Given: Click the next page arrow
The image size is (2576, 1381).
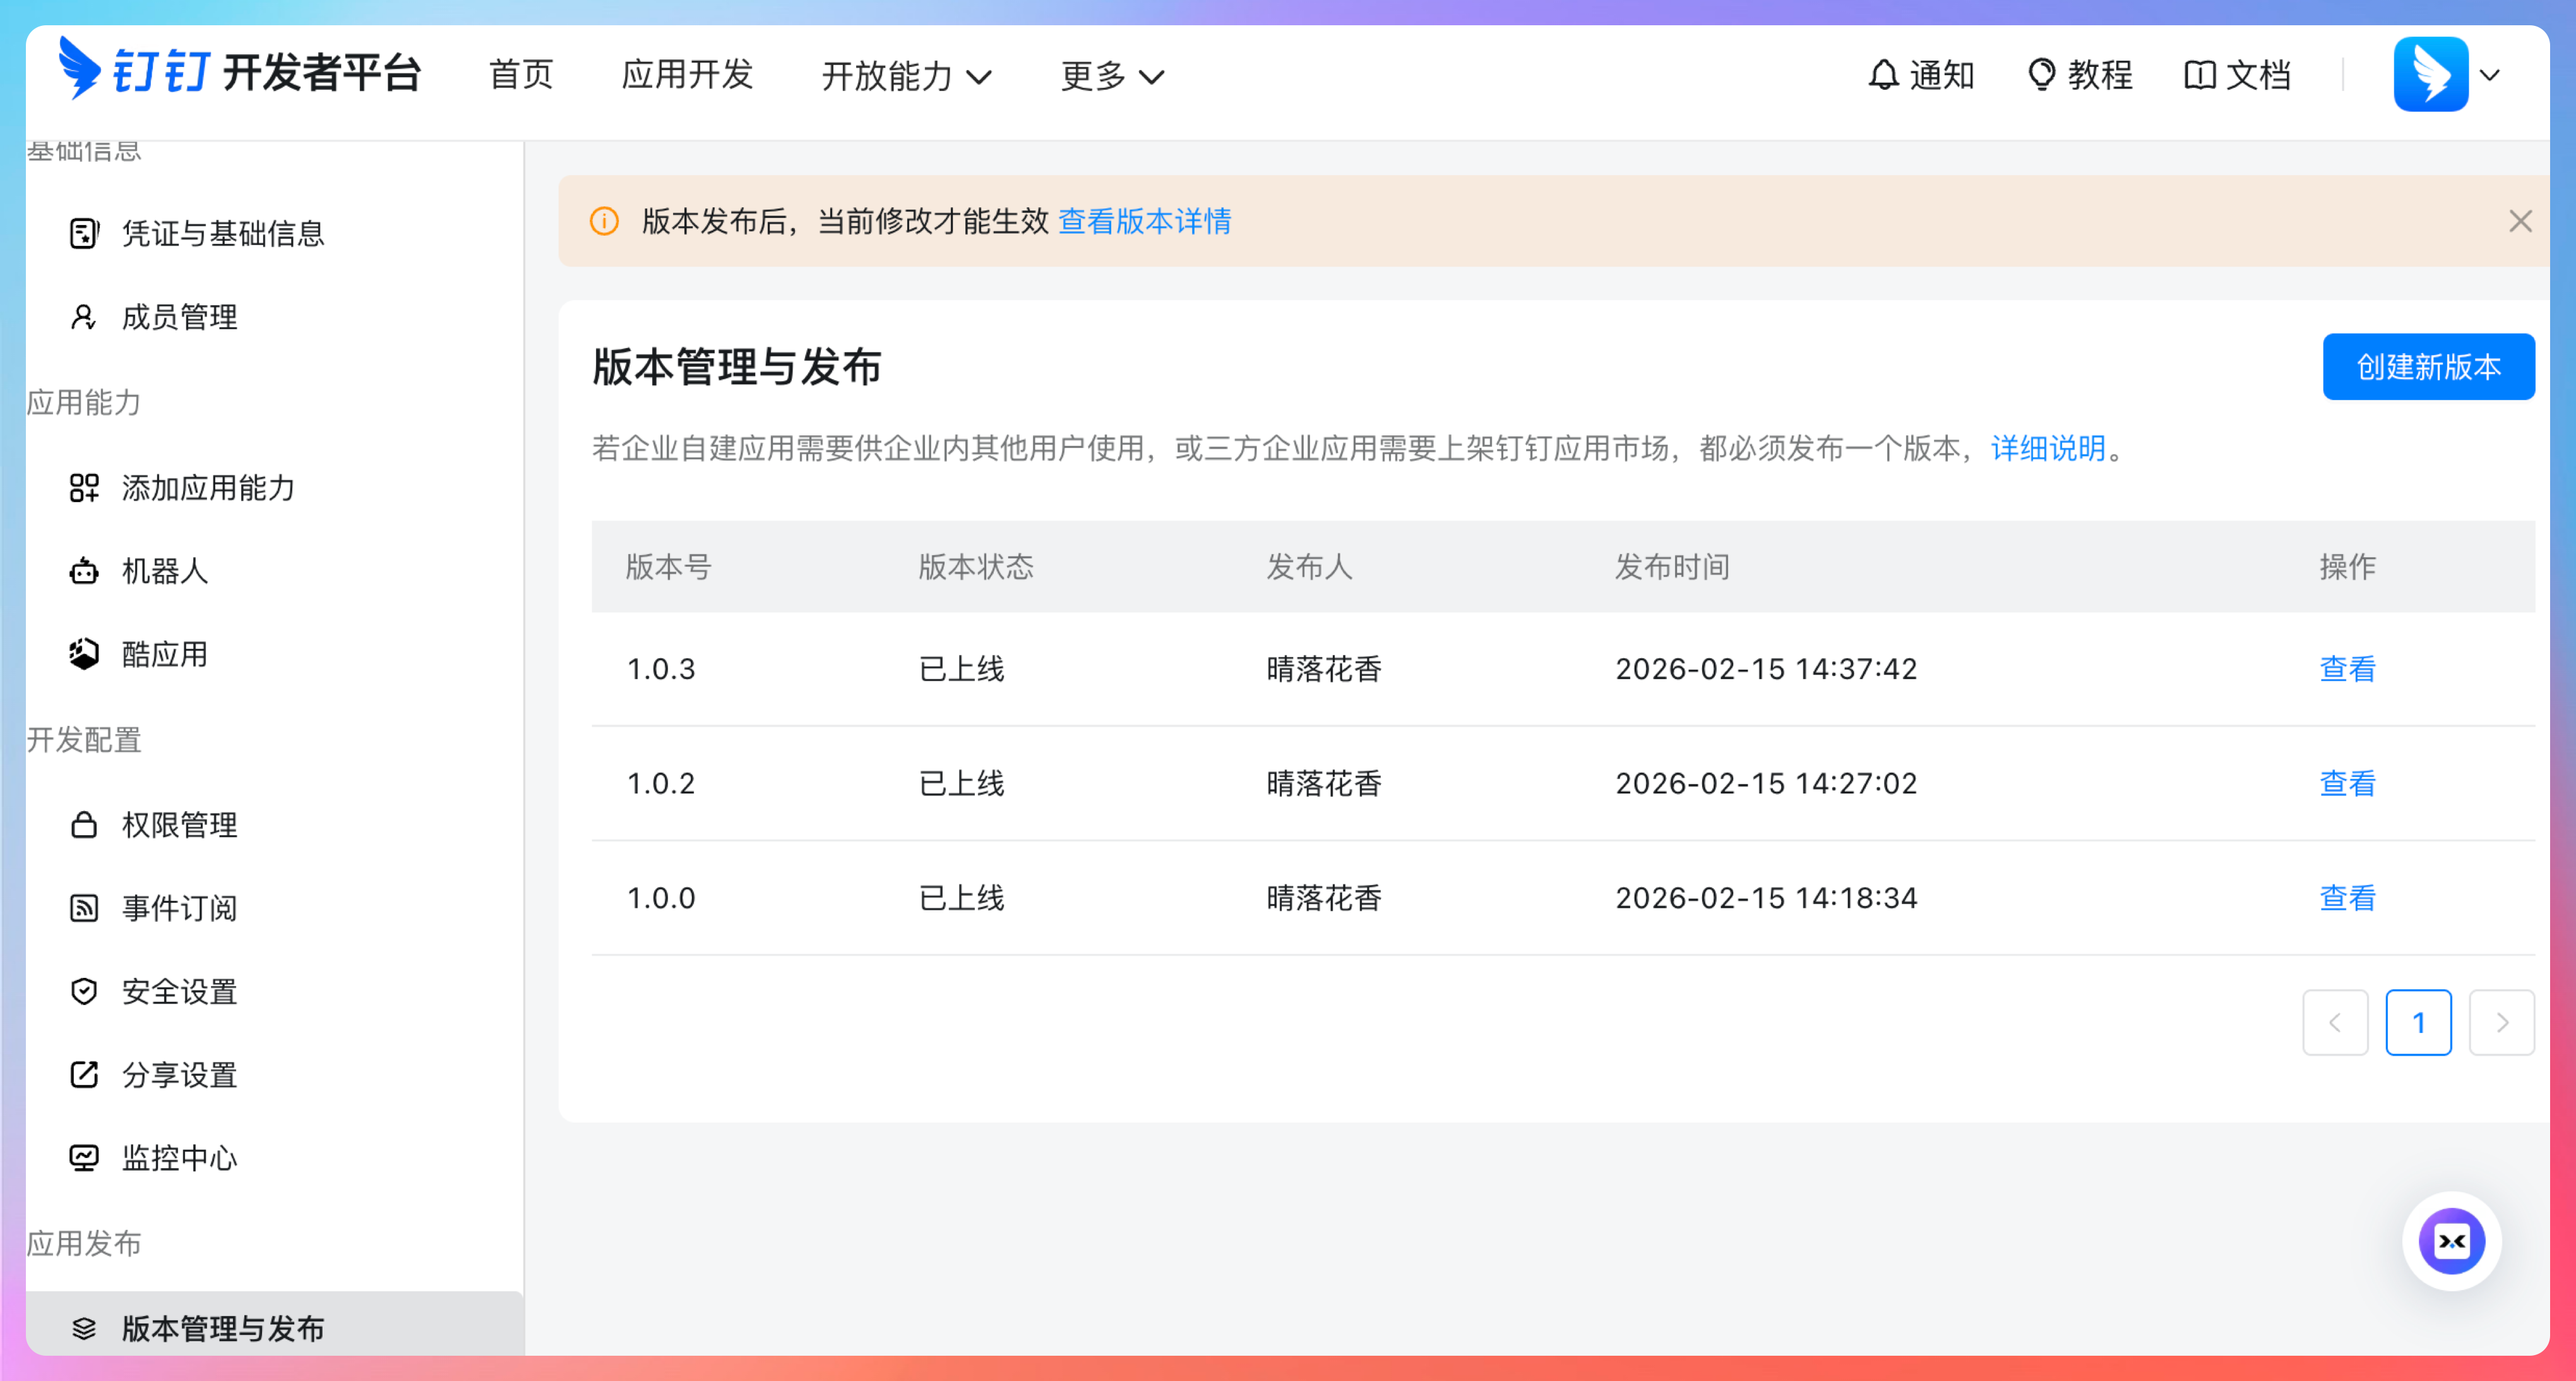Looking at the screenshot, I should coord(2501,1023).
